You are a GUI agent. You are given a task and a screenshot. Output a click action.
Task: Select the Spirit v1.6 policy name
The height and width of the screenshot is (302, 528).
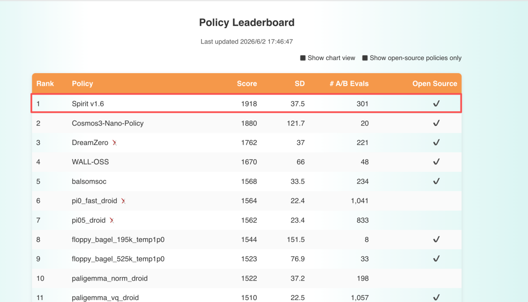coord(88,104)
